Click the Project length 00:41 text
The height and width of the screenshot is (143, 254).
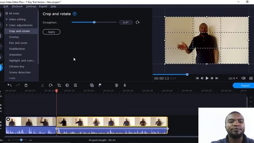[x=102, y=140]
